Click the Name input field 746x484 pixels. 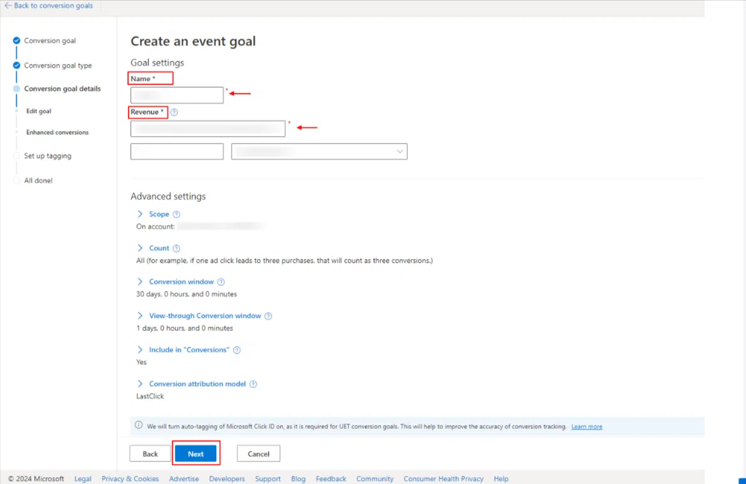[x=176, y=95]
